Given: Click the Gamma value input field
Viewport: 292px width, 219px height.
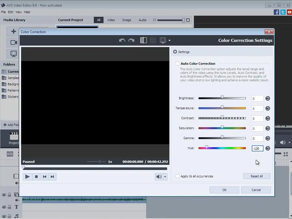Looking at the screenshot, I should [x=257, y=138].
